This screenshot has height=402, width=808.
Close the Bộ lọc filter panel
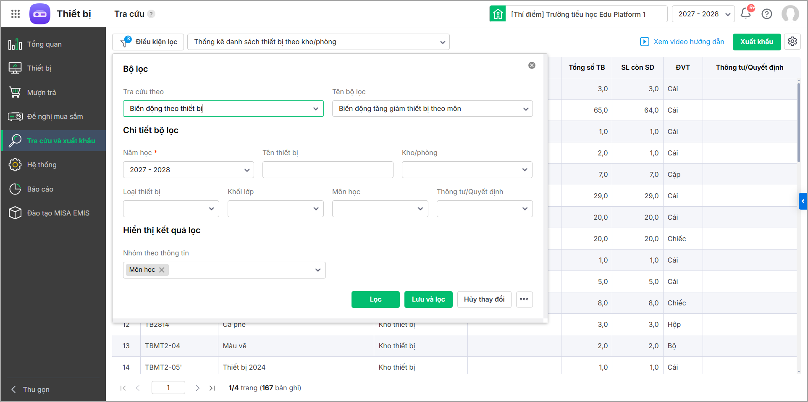[x=532, y=66]
